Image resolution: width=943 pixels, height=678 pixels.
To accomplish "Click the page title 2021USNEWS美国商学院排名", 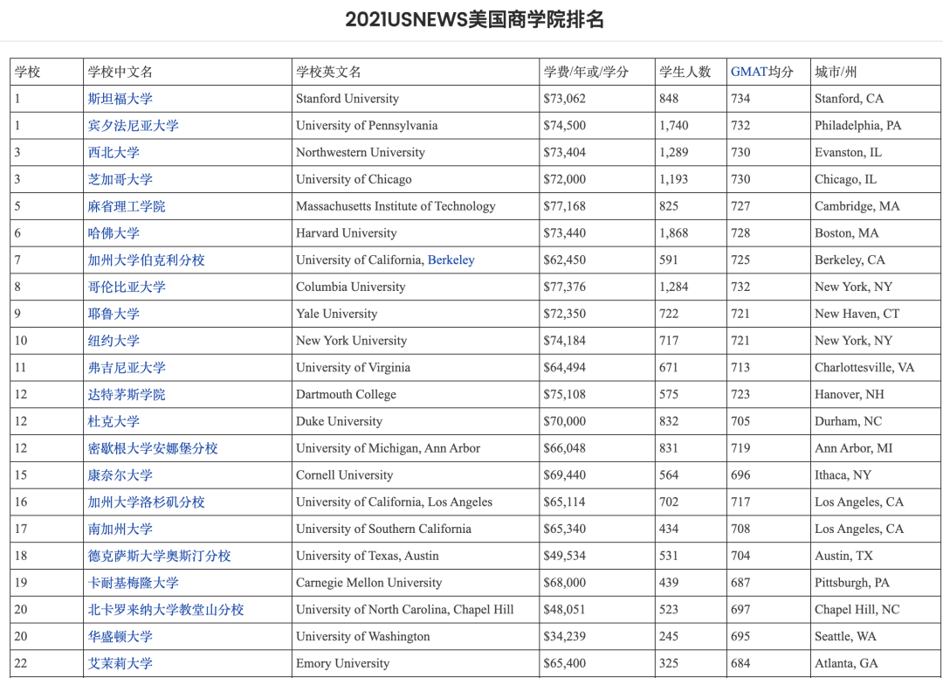I will point(474,19).
